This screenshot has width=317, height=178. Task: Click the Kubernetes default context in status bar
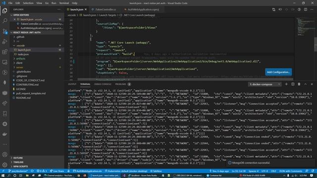click(126, 171)
